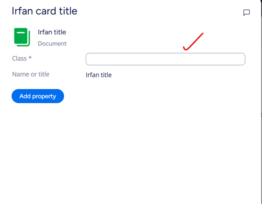Click the right end of Class field

241,59
